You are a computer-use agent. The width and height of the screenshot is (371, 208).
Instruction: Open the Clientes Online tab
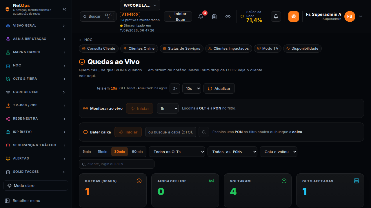point(139,49)
